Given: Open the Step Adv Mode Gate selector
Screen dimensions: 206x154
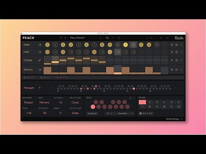Looking at the screenshot, I should pyautogui.click(x=75, y=113).
